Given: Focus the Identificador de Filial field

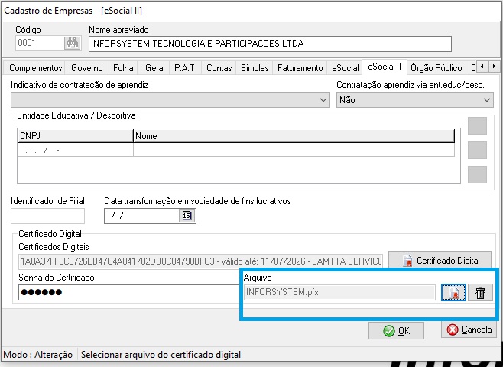Looking at the screenshot, I should click(47, 216).
